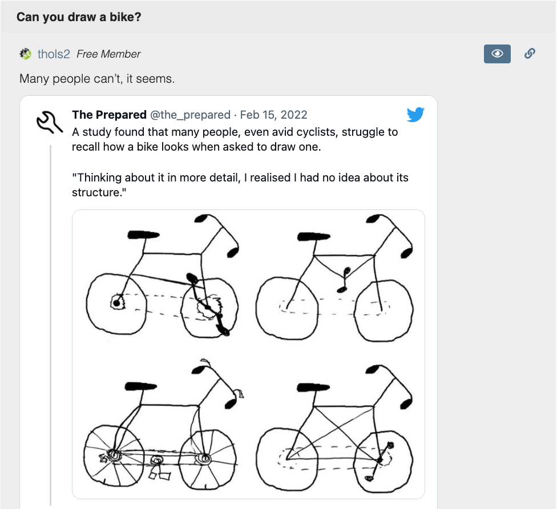Click the tweet text starting "A study found"
The width and height of the screenshot is (557, 509).
(235, 139)
